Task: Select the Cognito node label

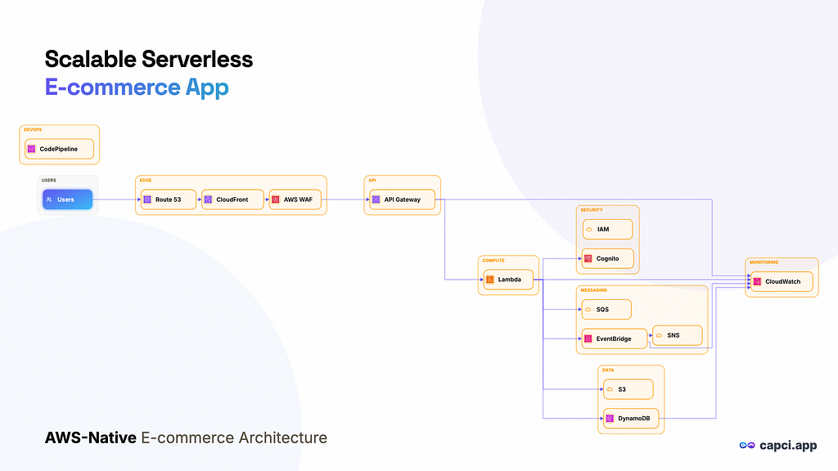Action: [x=608, y=258]
